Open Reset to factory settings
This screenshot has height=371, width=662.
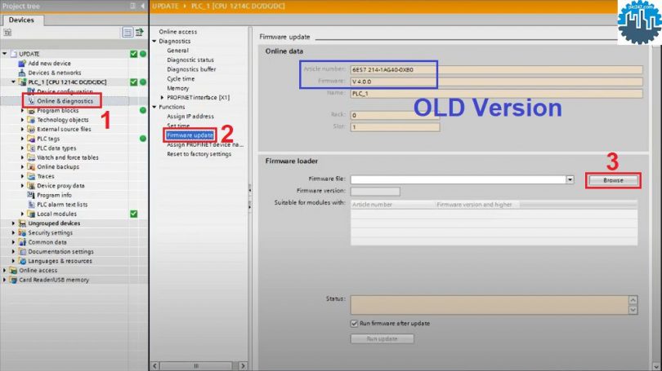(x=199, y=154)
